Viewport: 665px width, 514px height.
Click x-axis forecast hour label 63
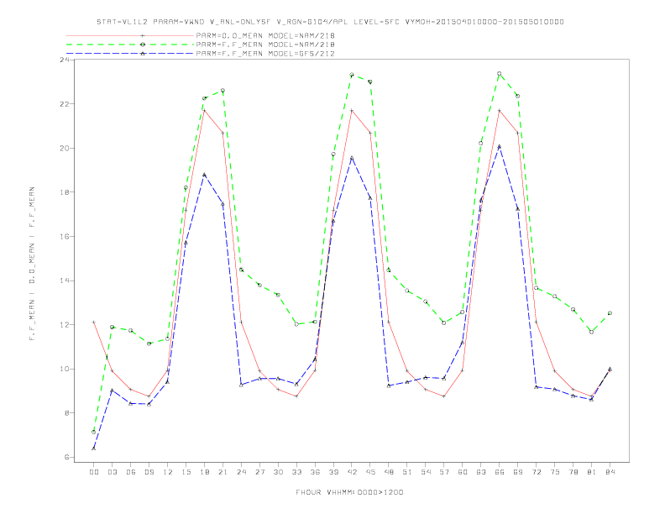click(481, 472)
